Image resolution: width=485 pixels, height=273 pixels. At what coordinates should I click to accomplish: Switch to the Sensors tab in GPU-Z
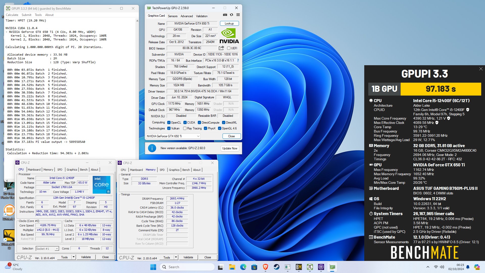tap(173, 16)
